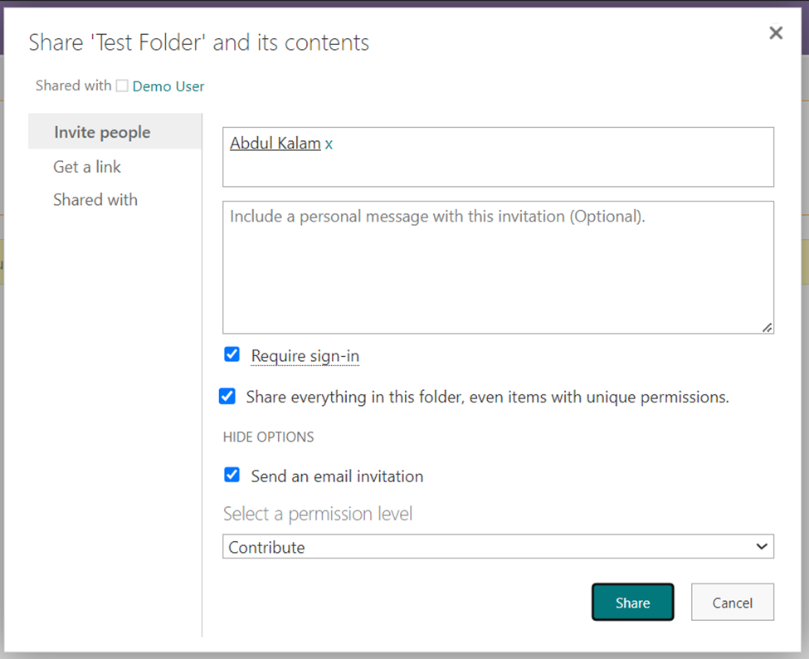The height and width of the screenshot is (659, 809).
Task: Collapse options via HIDE OPTIONS
Action: tap(268, 437)
